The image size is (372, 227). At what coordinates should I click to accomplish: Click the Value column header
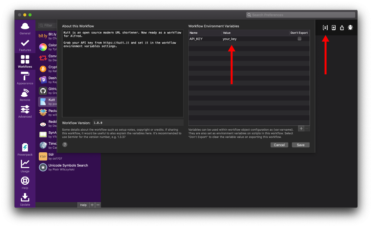tap(255, 33)
